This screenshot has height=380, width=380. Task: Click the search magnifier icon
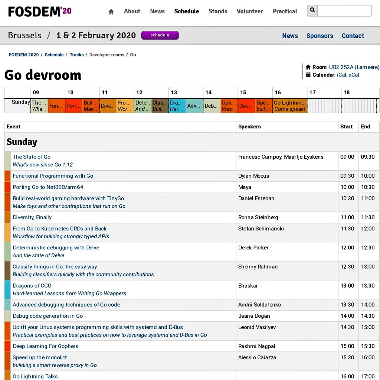312,10
